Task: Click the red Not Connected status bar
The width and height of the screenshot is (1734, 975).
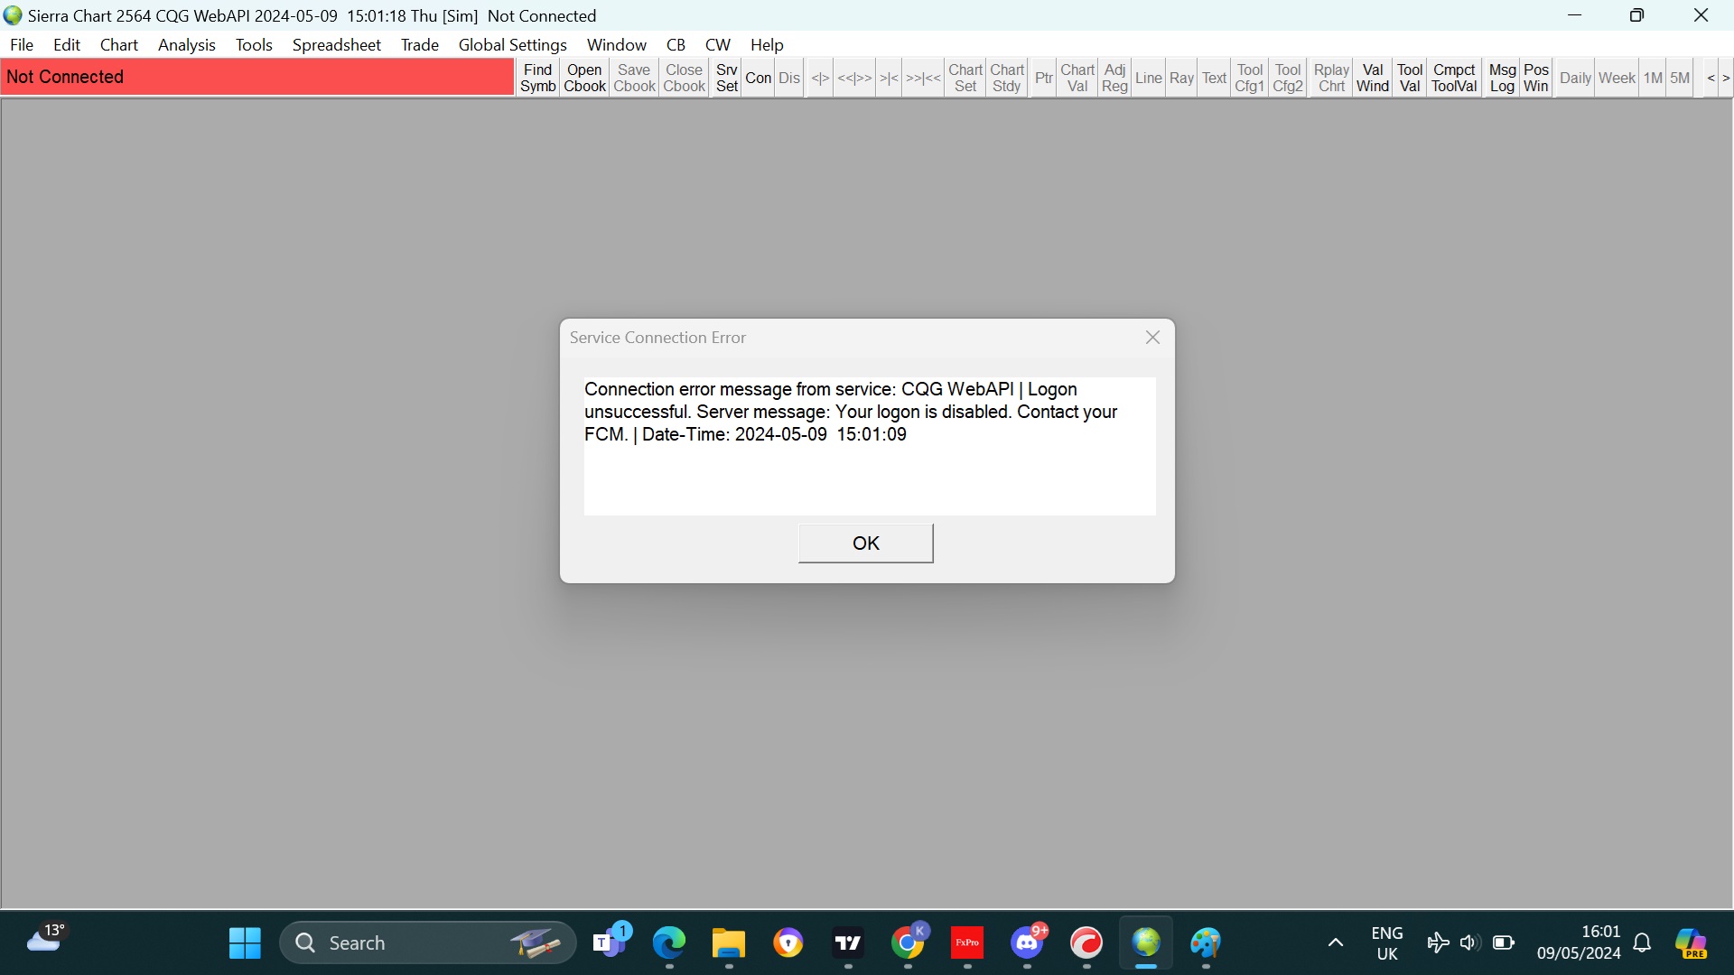Action: point(257,78)
